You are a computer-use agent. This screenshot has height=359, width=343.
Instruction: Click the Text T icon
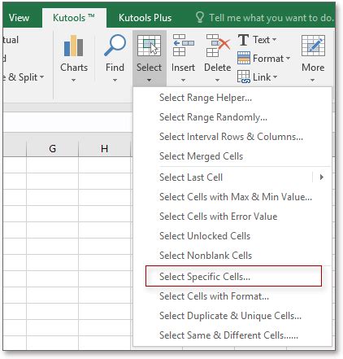[x=243, y=40]
